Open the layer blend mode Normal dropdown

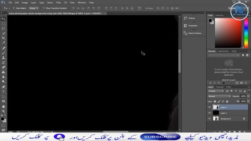point(219,96)
